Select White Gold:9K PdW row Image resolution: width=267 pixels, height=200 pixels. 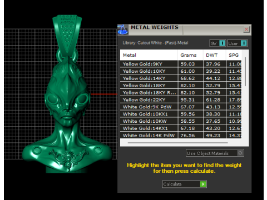(x=181, y=107)
